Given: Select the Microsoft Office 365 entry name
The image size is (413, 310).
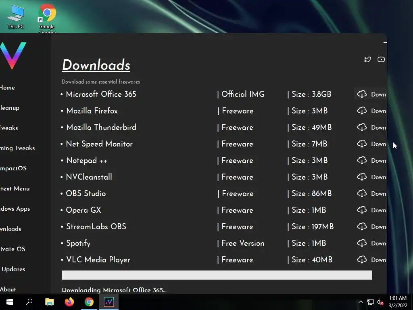Looking at the screenshot, I should (x=101, y=94).
